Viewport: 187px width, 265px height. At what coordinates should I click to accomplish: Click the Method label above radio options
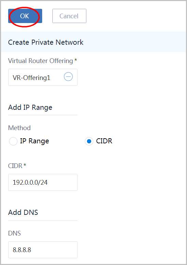pyautogui.click(x=19, y=128)
